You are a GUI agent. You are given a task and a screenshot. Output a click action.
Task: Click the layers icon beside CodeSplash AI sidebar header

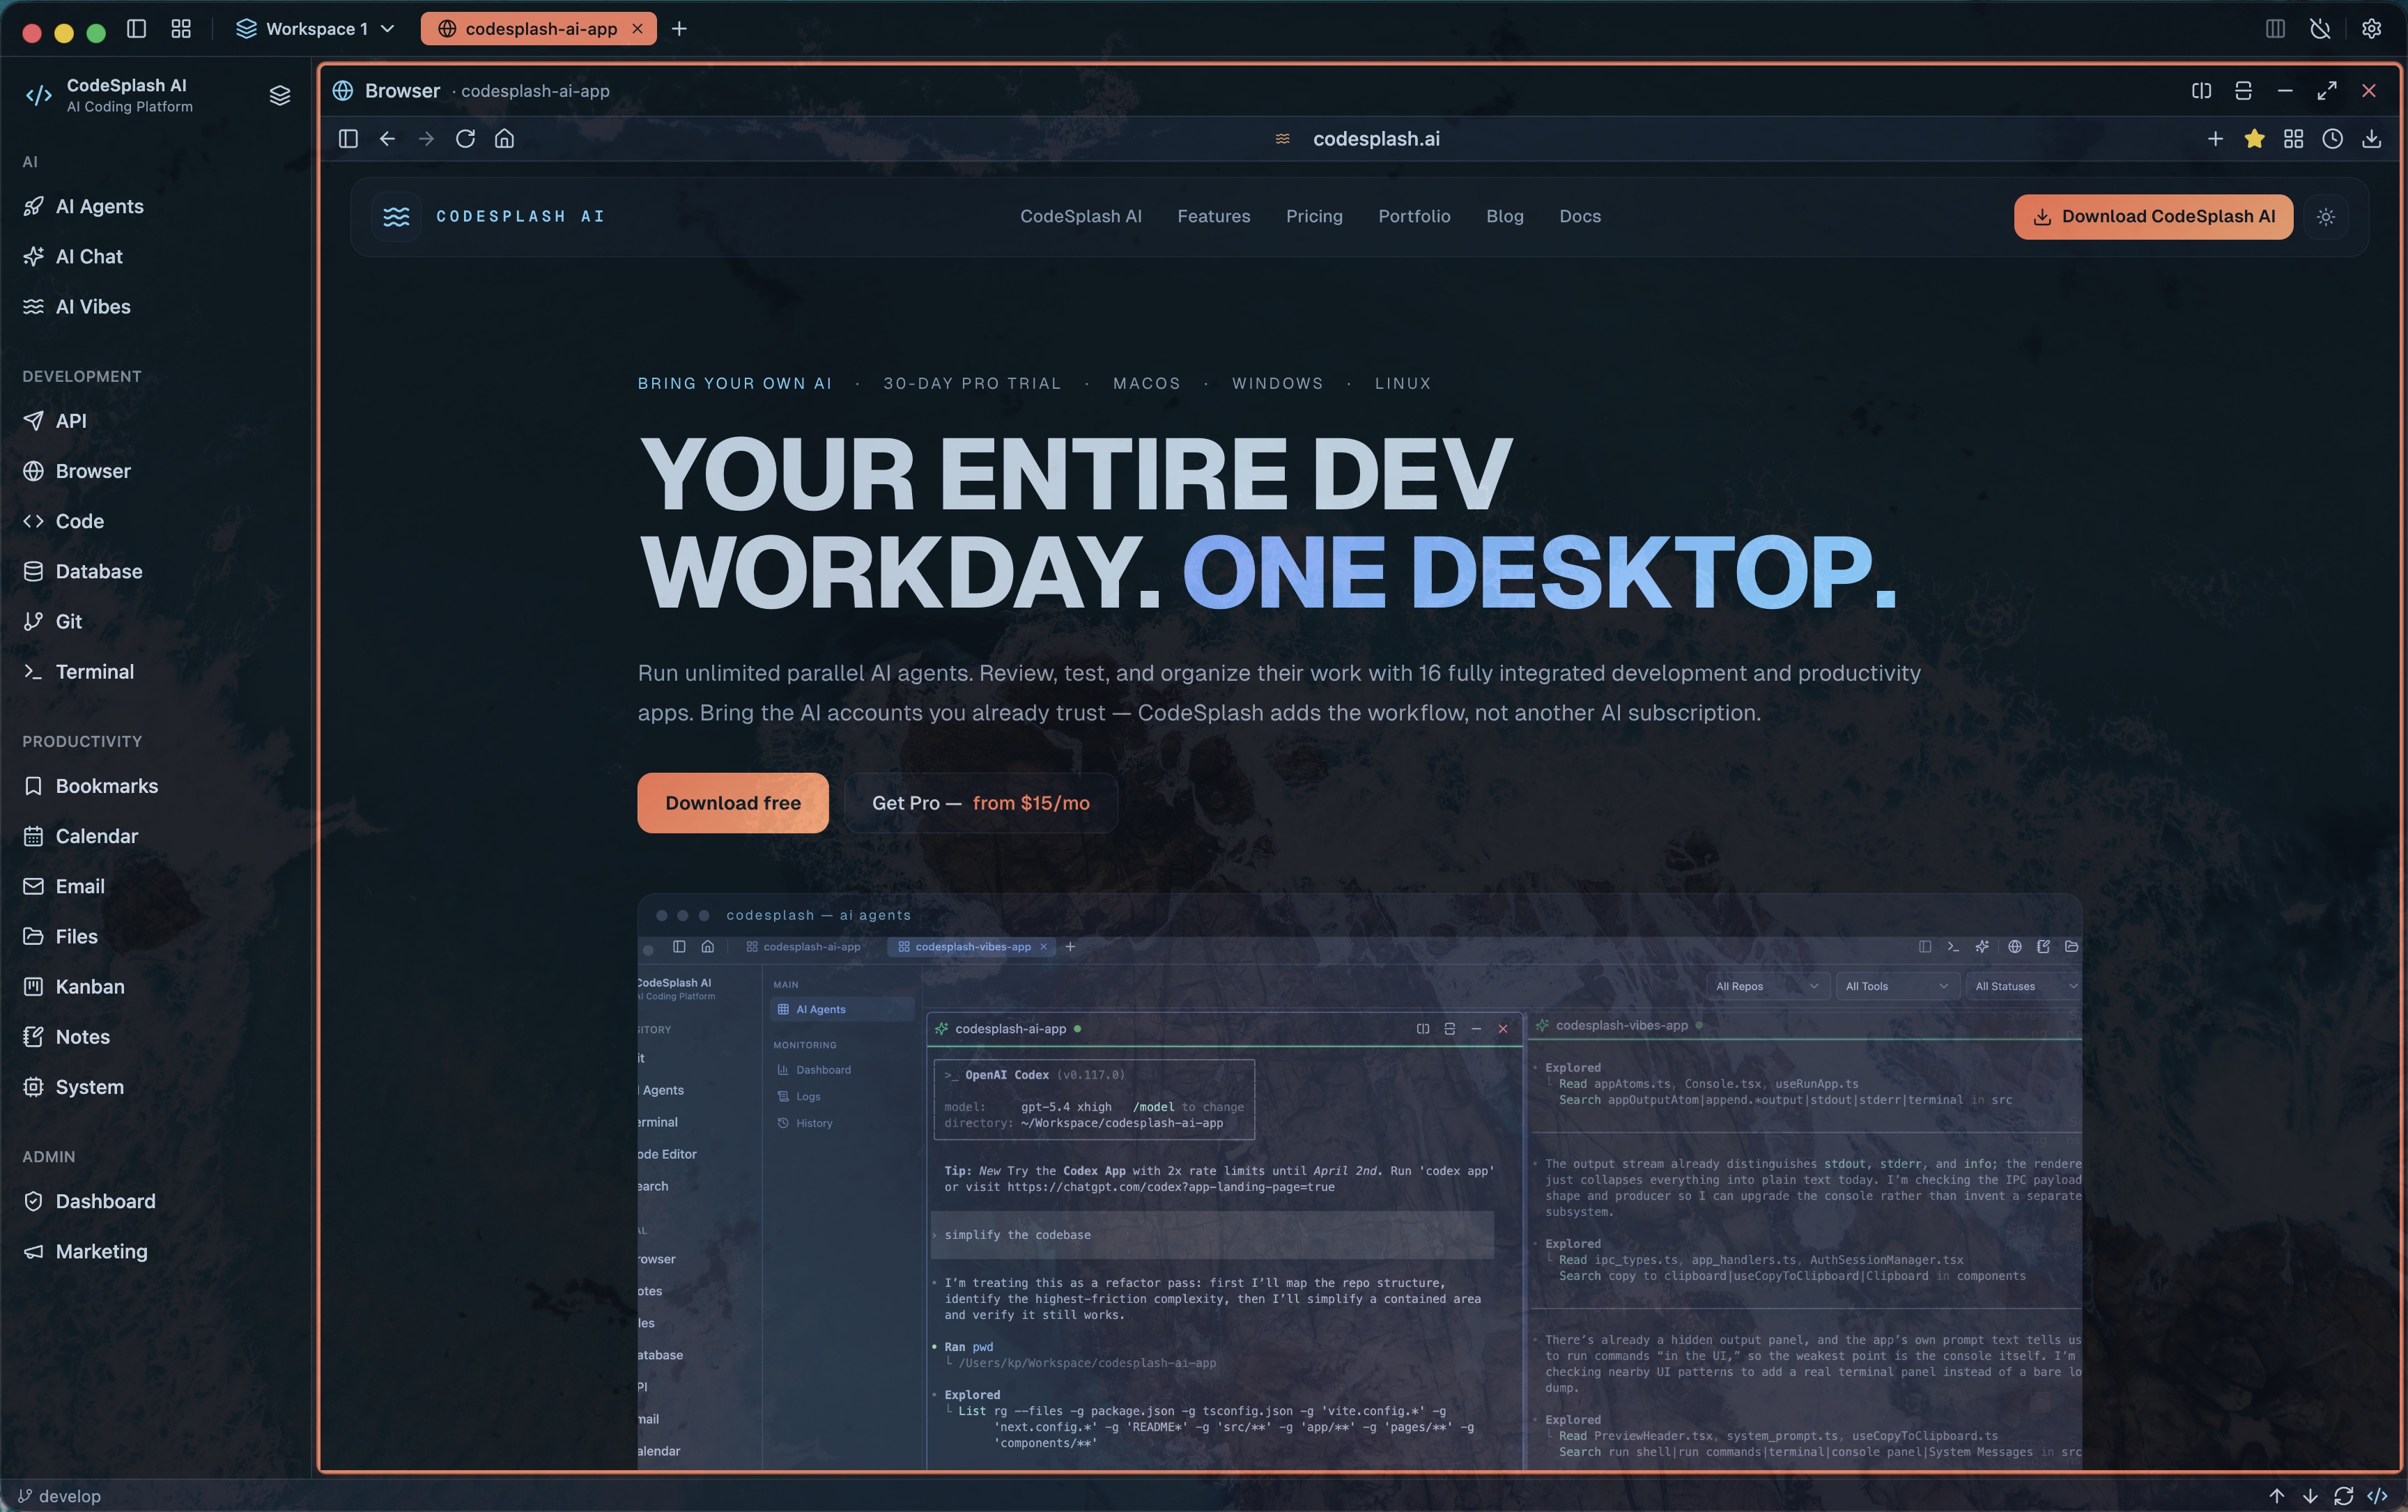click(x=280, y=95)
